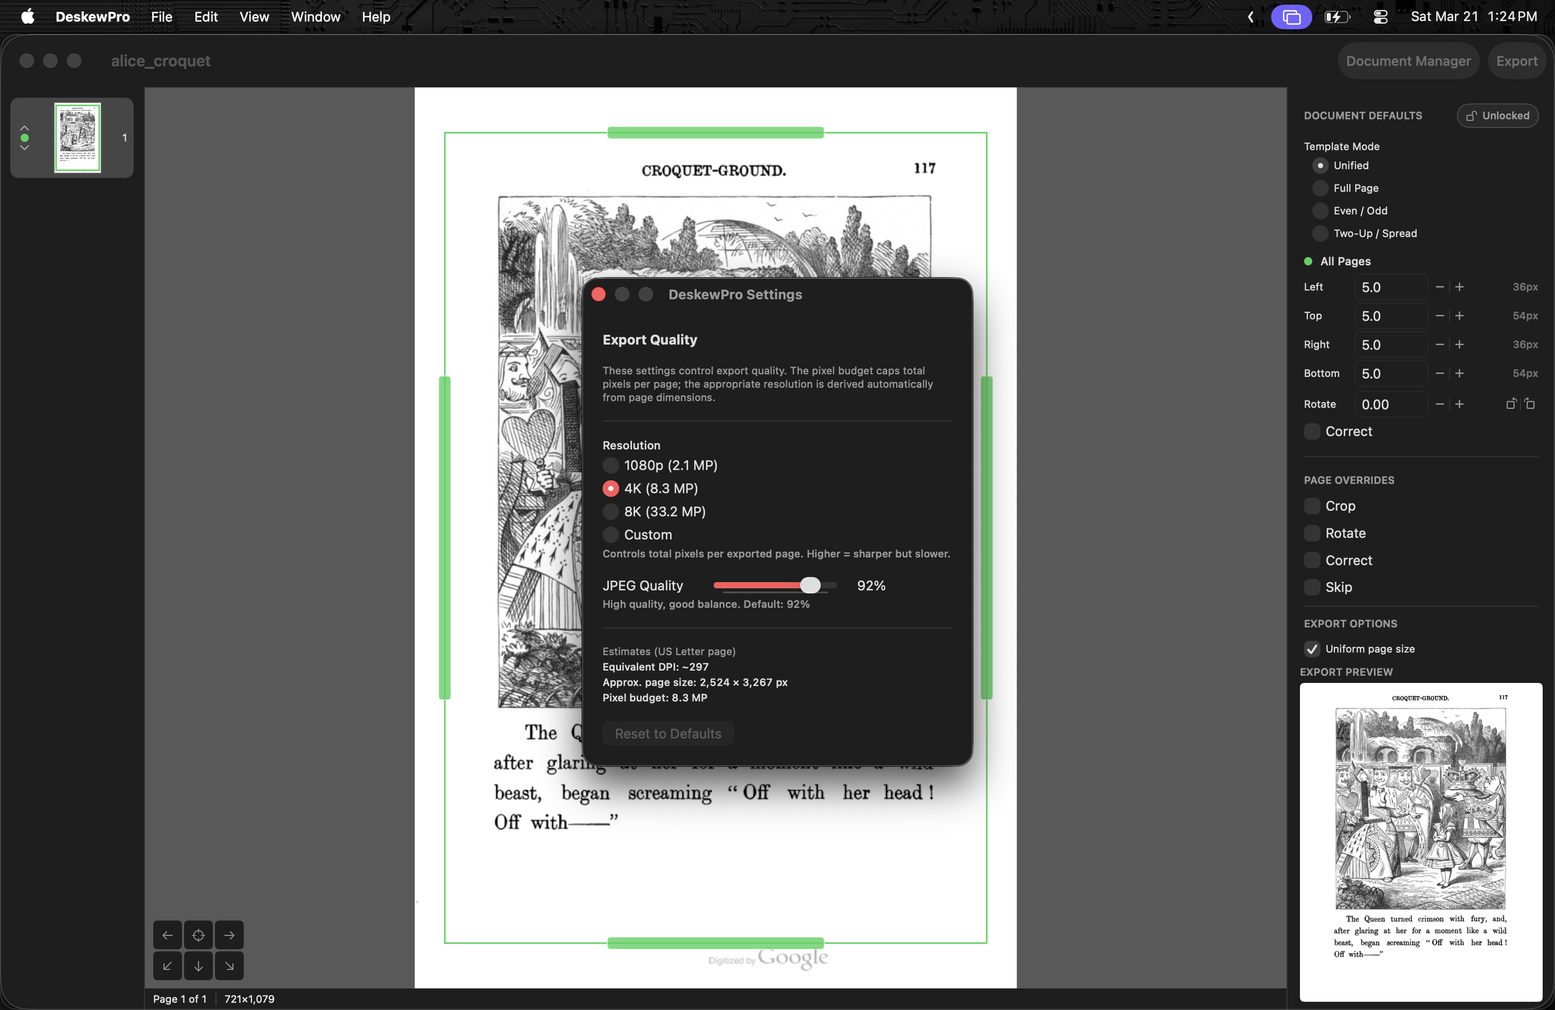Click the date and time in menu bar
This screenshot has width=1555, height=1010.
click(x=1473, y=16)
